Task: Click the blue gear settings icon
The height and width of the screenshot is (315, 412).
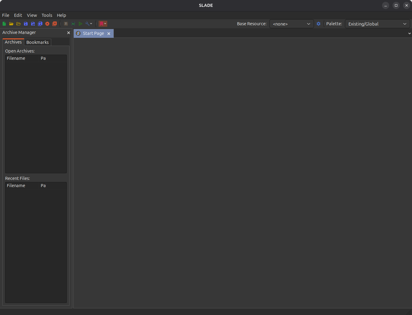Action: [319, 24]
